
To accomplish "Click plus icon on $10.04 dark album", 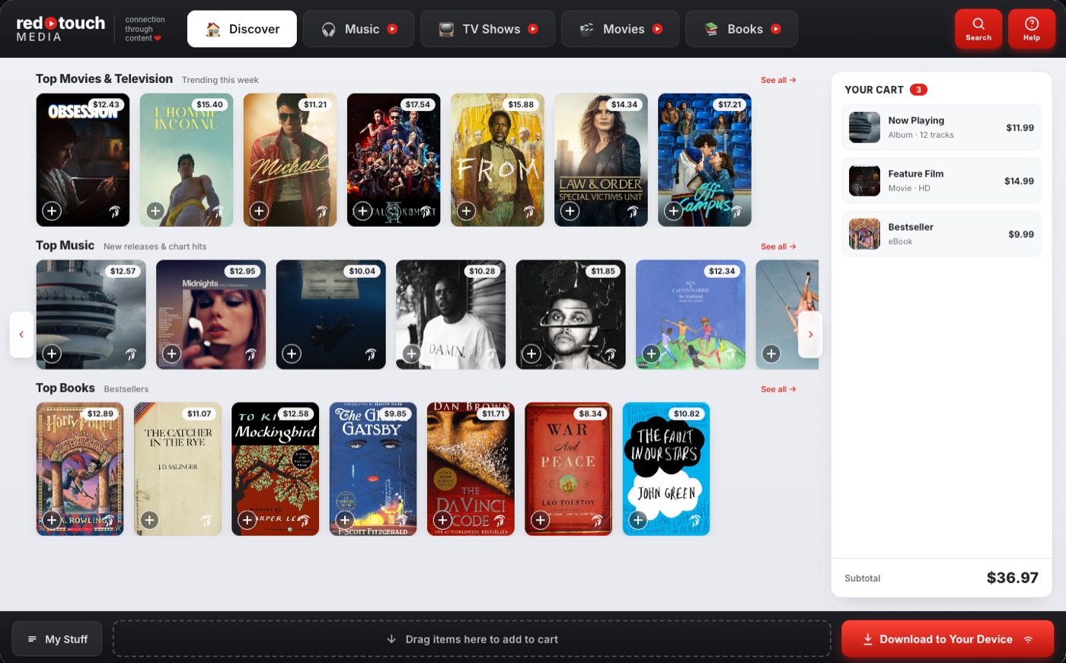I will click(292, 353).
